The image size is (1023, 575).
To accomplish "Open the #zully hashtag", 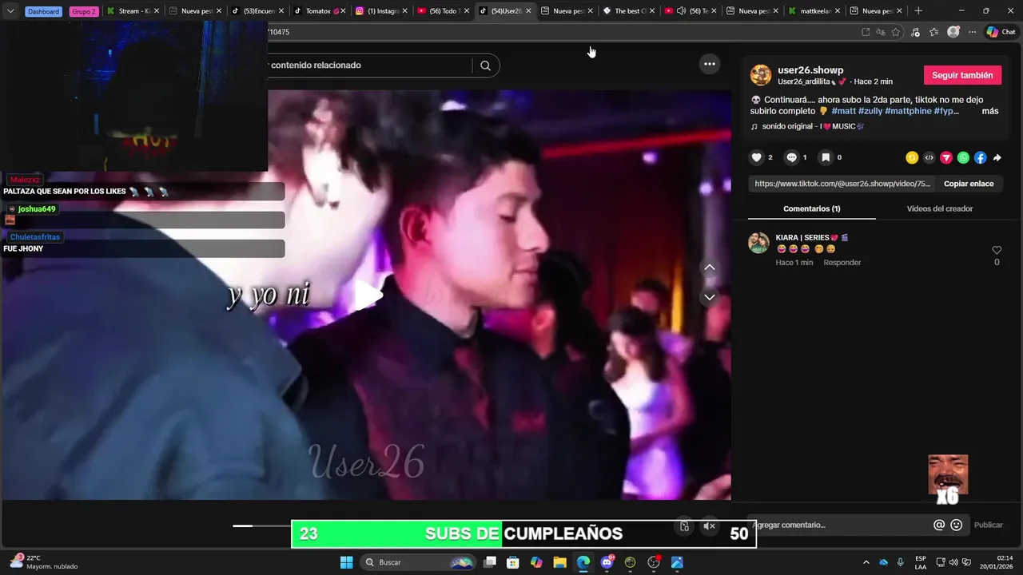I will tap(870, 111).
